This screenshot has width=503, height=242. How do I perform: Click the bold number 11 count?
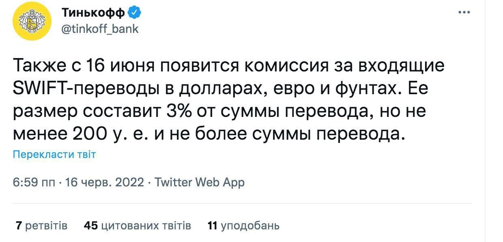213,225
